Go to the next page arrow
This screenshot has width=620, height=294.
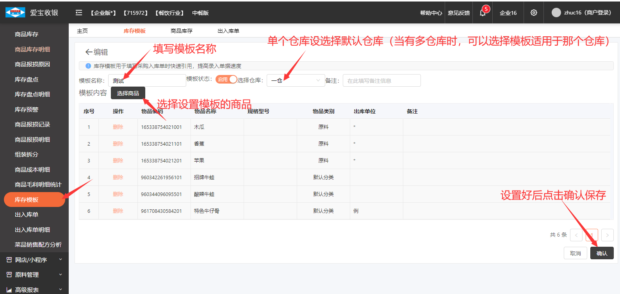[607, 235]
